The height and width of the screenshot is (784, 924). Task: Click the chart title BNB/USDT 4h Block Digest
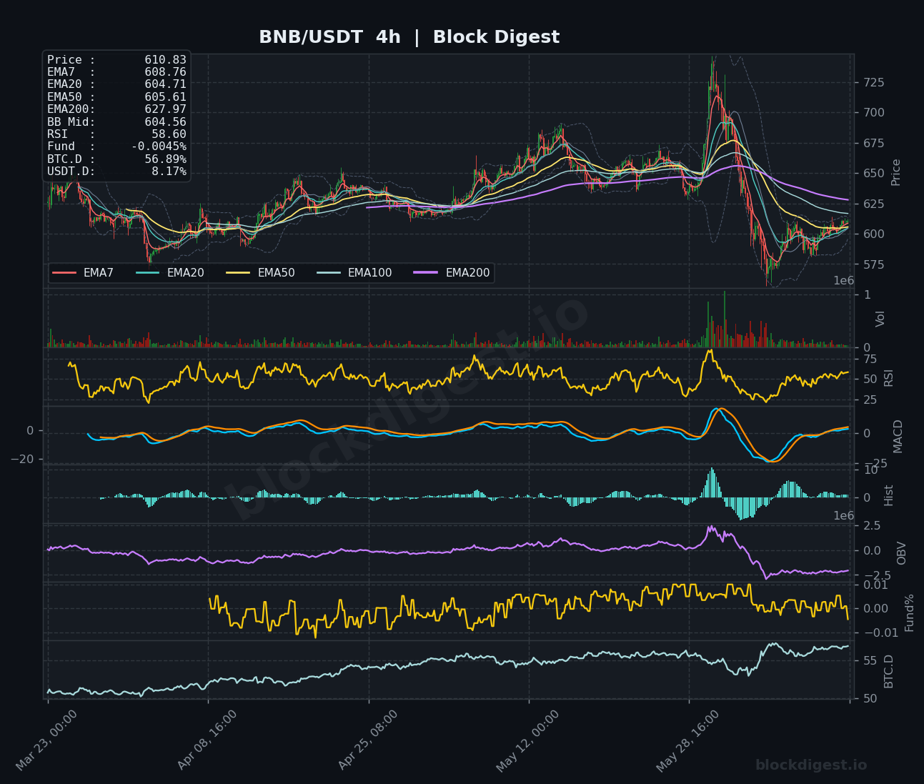click(409, 37)
